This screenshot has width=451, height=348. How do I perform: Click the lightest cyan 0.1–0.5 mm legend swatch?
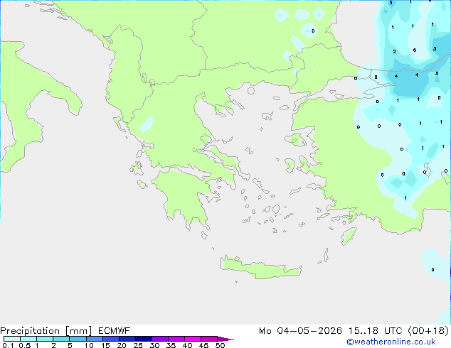tap(12, 339)
